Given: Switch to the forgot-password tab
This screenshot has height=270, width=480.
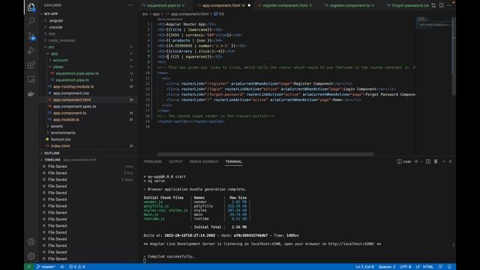Looking at the screenshot, I should tap(409, 5).
